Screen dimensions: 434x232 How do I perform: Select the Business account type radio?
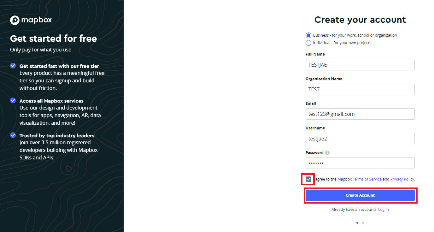click(x=308, y=35)
